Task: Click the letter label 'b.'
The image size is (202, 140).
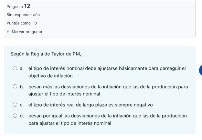Action: [x=22, y=87]
